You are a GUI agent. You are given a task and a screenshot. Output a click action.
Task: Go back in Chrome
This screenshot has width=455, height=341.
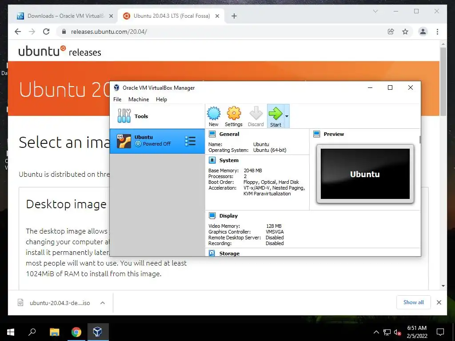click(18, 32)
